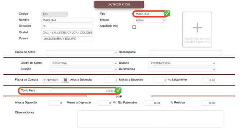Click the Tamaño Máximo: 3Mb text
This screenshot has height=134, width=248.
click(x=197, y=39)
